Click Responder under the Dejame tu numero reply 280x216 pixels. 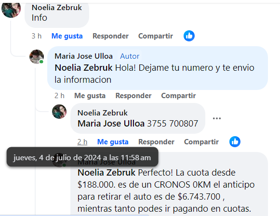[x=133, y=96]
